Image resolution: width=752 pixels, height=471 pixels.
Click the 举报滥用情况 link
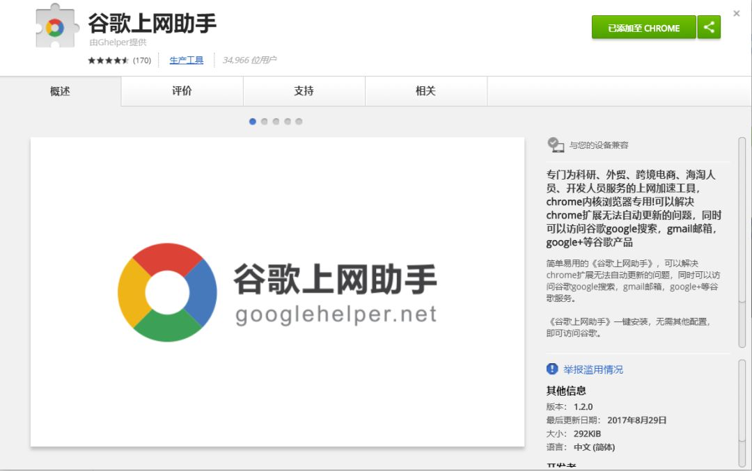(x=593, y=369)
